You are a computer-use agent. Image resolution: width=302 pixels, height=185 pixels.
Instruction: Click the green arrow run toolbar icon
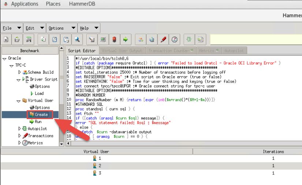(125, 40)
